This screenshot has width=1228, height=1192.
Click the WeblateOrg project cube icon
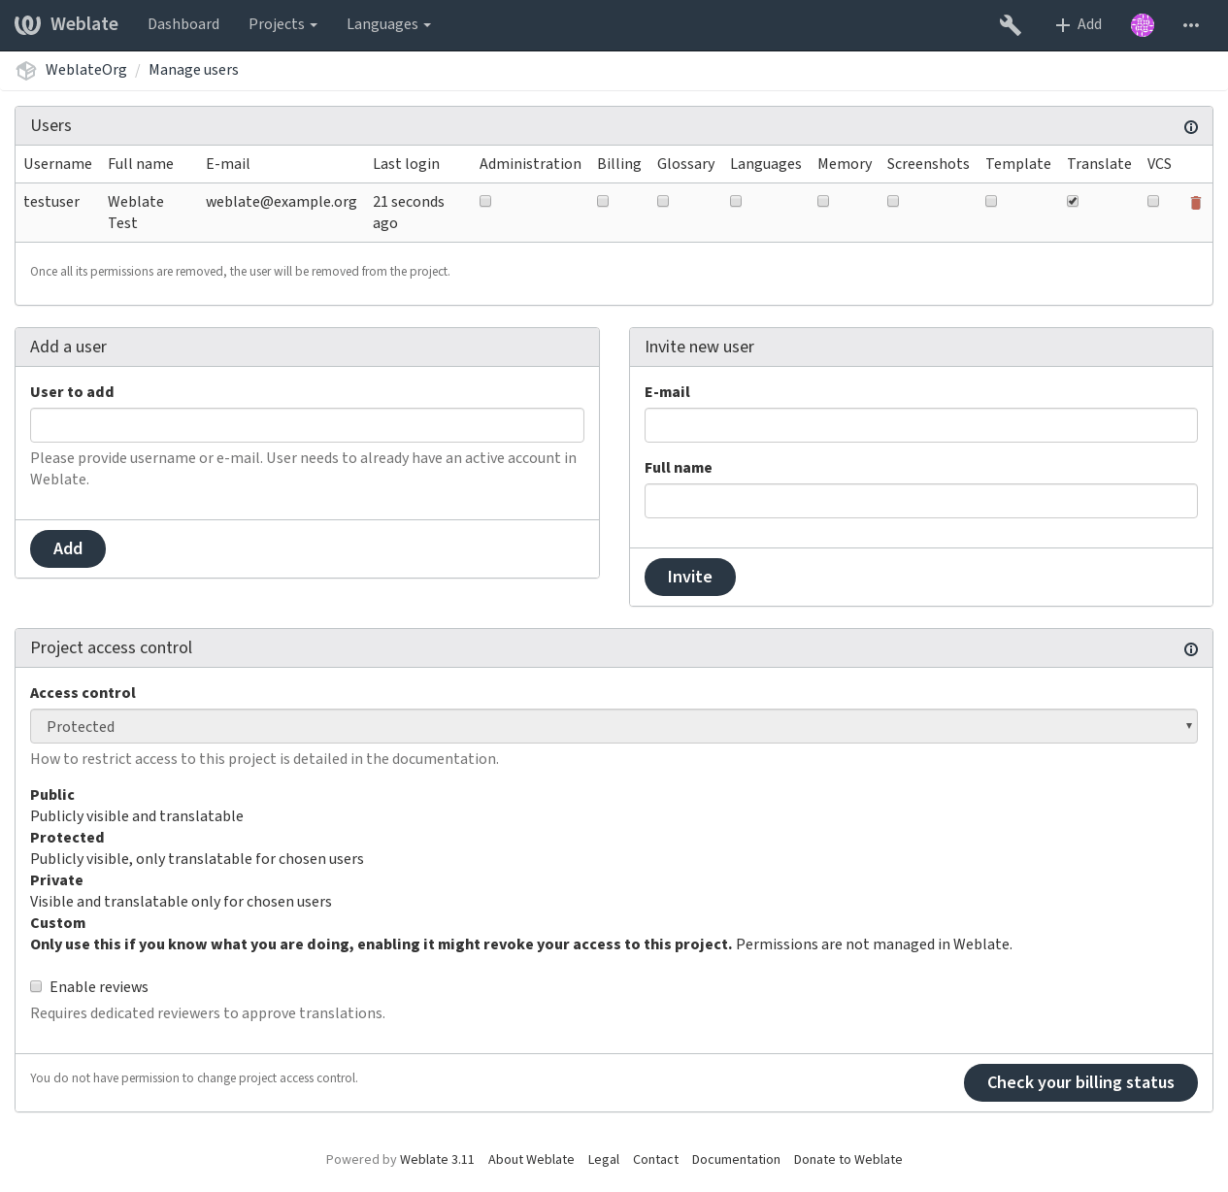26,70
